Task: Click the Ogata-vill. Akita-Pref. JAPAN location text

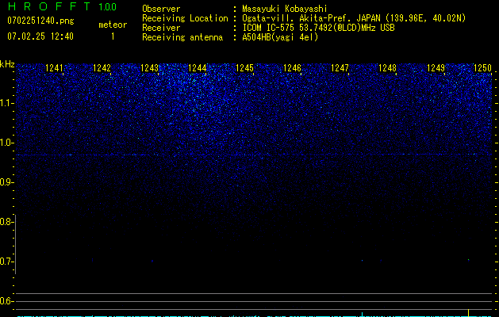Action: pyautogui.click(x=354, y=18)
